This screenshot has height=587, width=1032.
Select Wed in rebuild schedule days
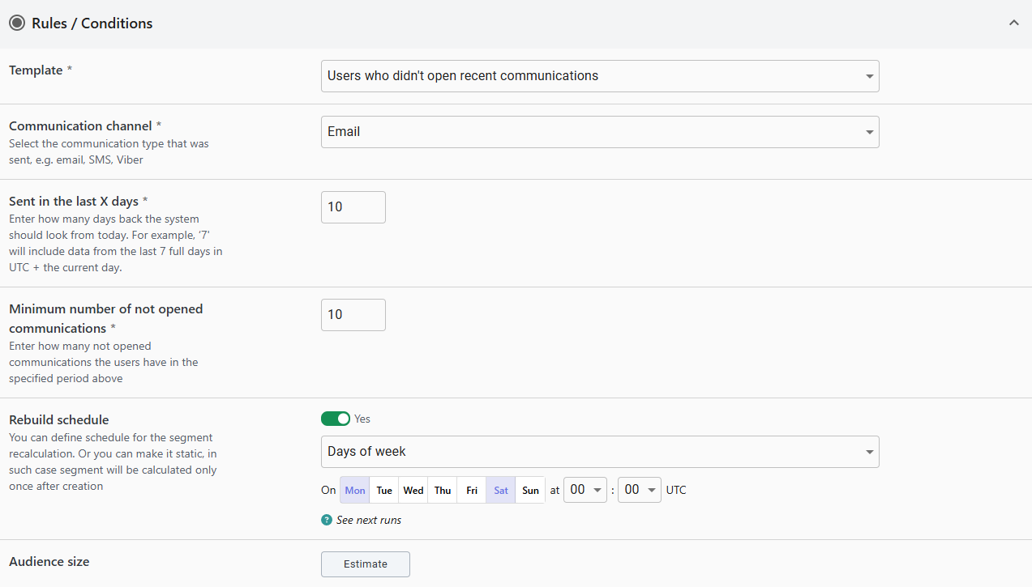[x=413, y=491]
